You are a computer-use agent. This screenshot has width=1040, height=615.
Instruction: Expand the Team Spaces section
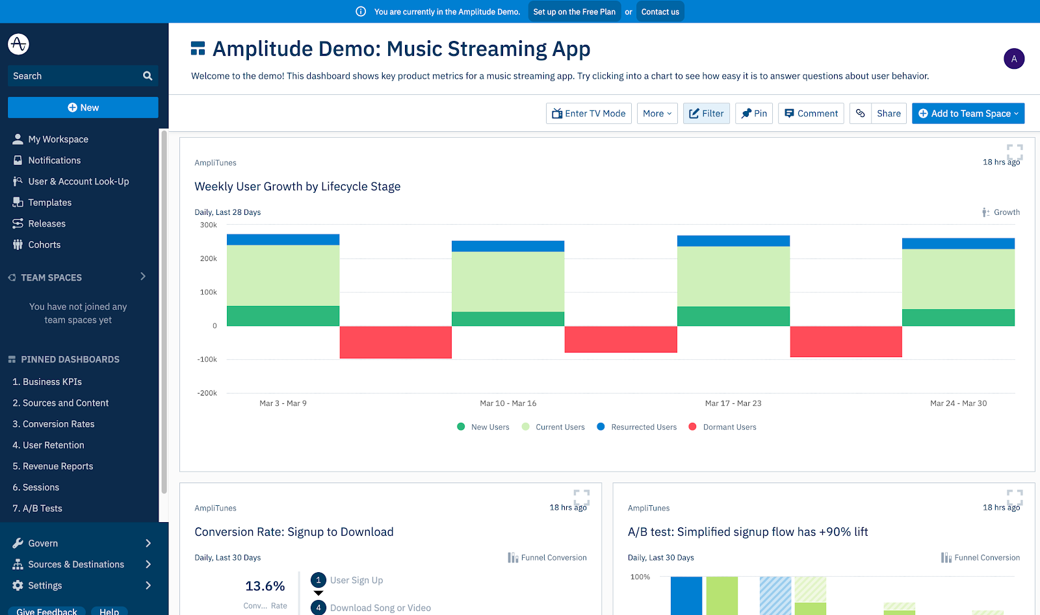(143, 277)
